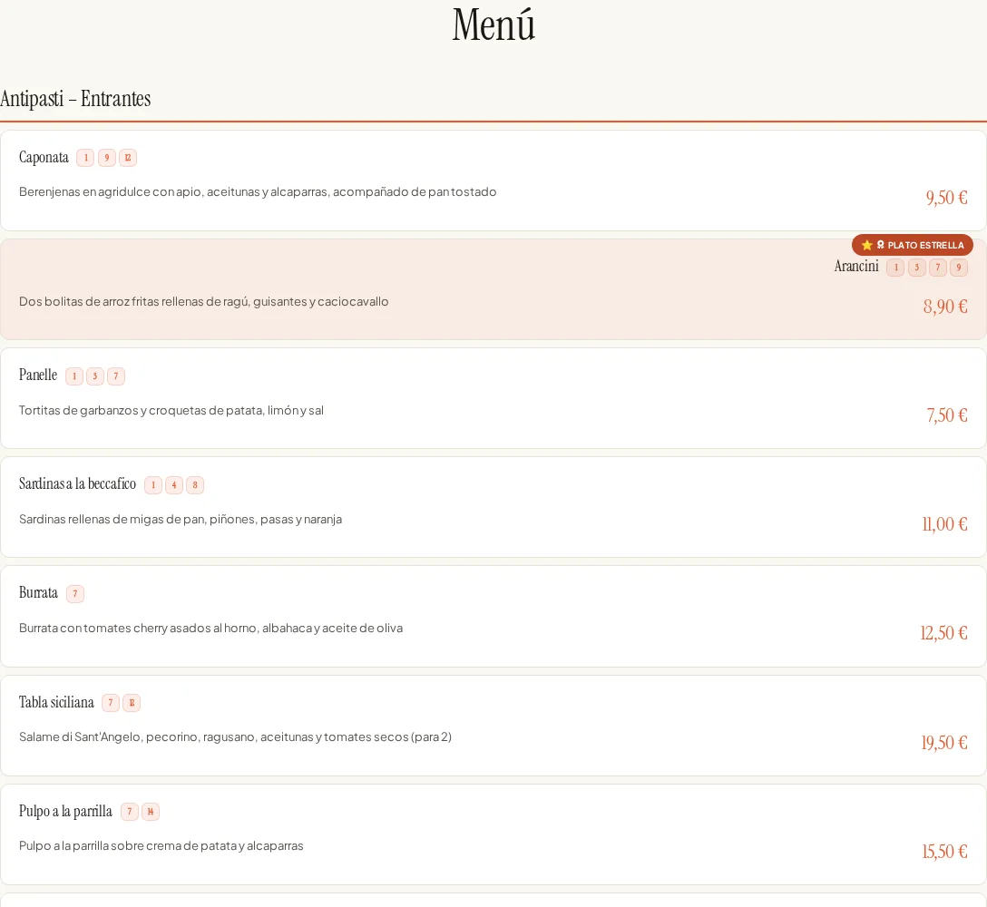Click the Antipasti – Entrantes section heading
Image resolution: width=987 pixels, height=907 pixels.
pyautogui.click(x=75, y=99)
